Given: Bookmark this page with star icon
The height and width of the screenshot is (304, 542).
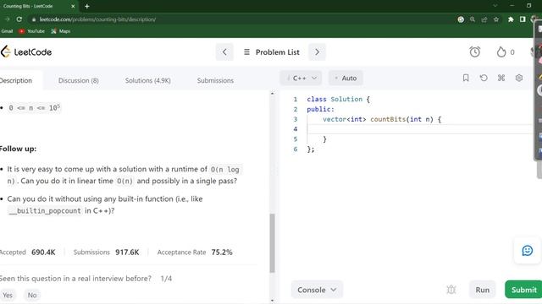Looking at the screenshot, I should tap(496, 19).
